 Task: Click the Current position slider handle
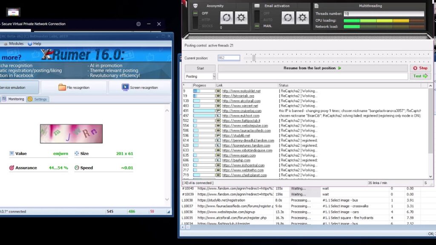pyautogui.click(x=254, y=58)
